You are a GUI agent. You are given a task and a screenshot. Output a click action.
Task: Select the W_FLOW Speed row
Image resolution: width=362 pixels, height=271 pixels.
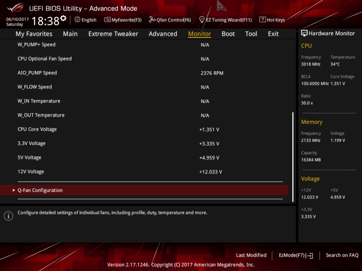coord(144,87)
